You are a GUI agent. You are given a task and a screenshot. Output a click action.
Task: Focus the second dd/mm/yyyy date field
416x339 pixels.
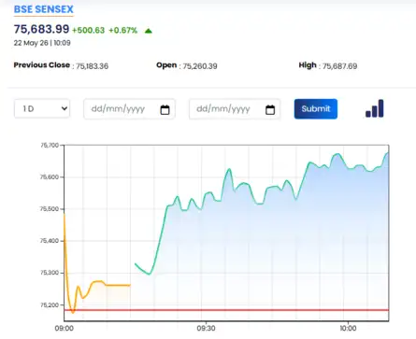tap(235, 109)
